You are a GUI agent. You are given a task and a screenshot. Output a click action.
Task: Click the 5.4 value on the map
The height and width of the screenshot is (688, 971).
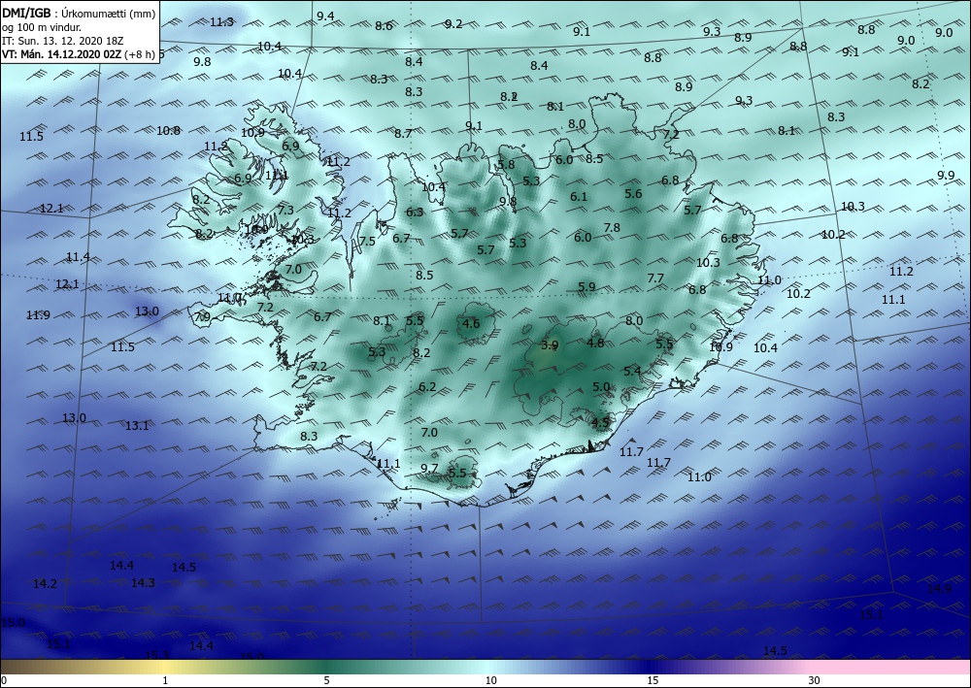point(632,372)
